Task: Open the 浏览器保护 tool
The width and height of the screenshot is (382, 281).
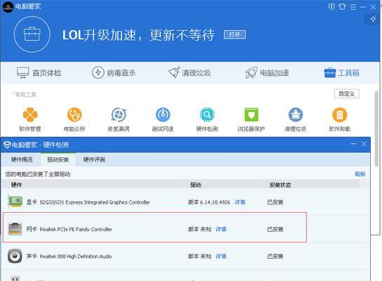Action: point(251,115)
